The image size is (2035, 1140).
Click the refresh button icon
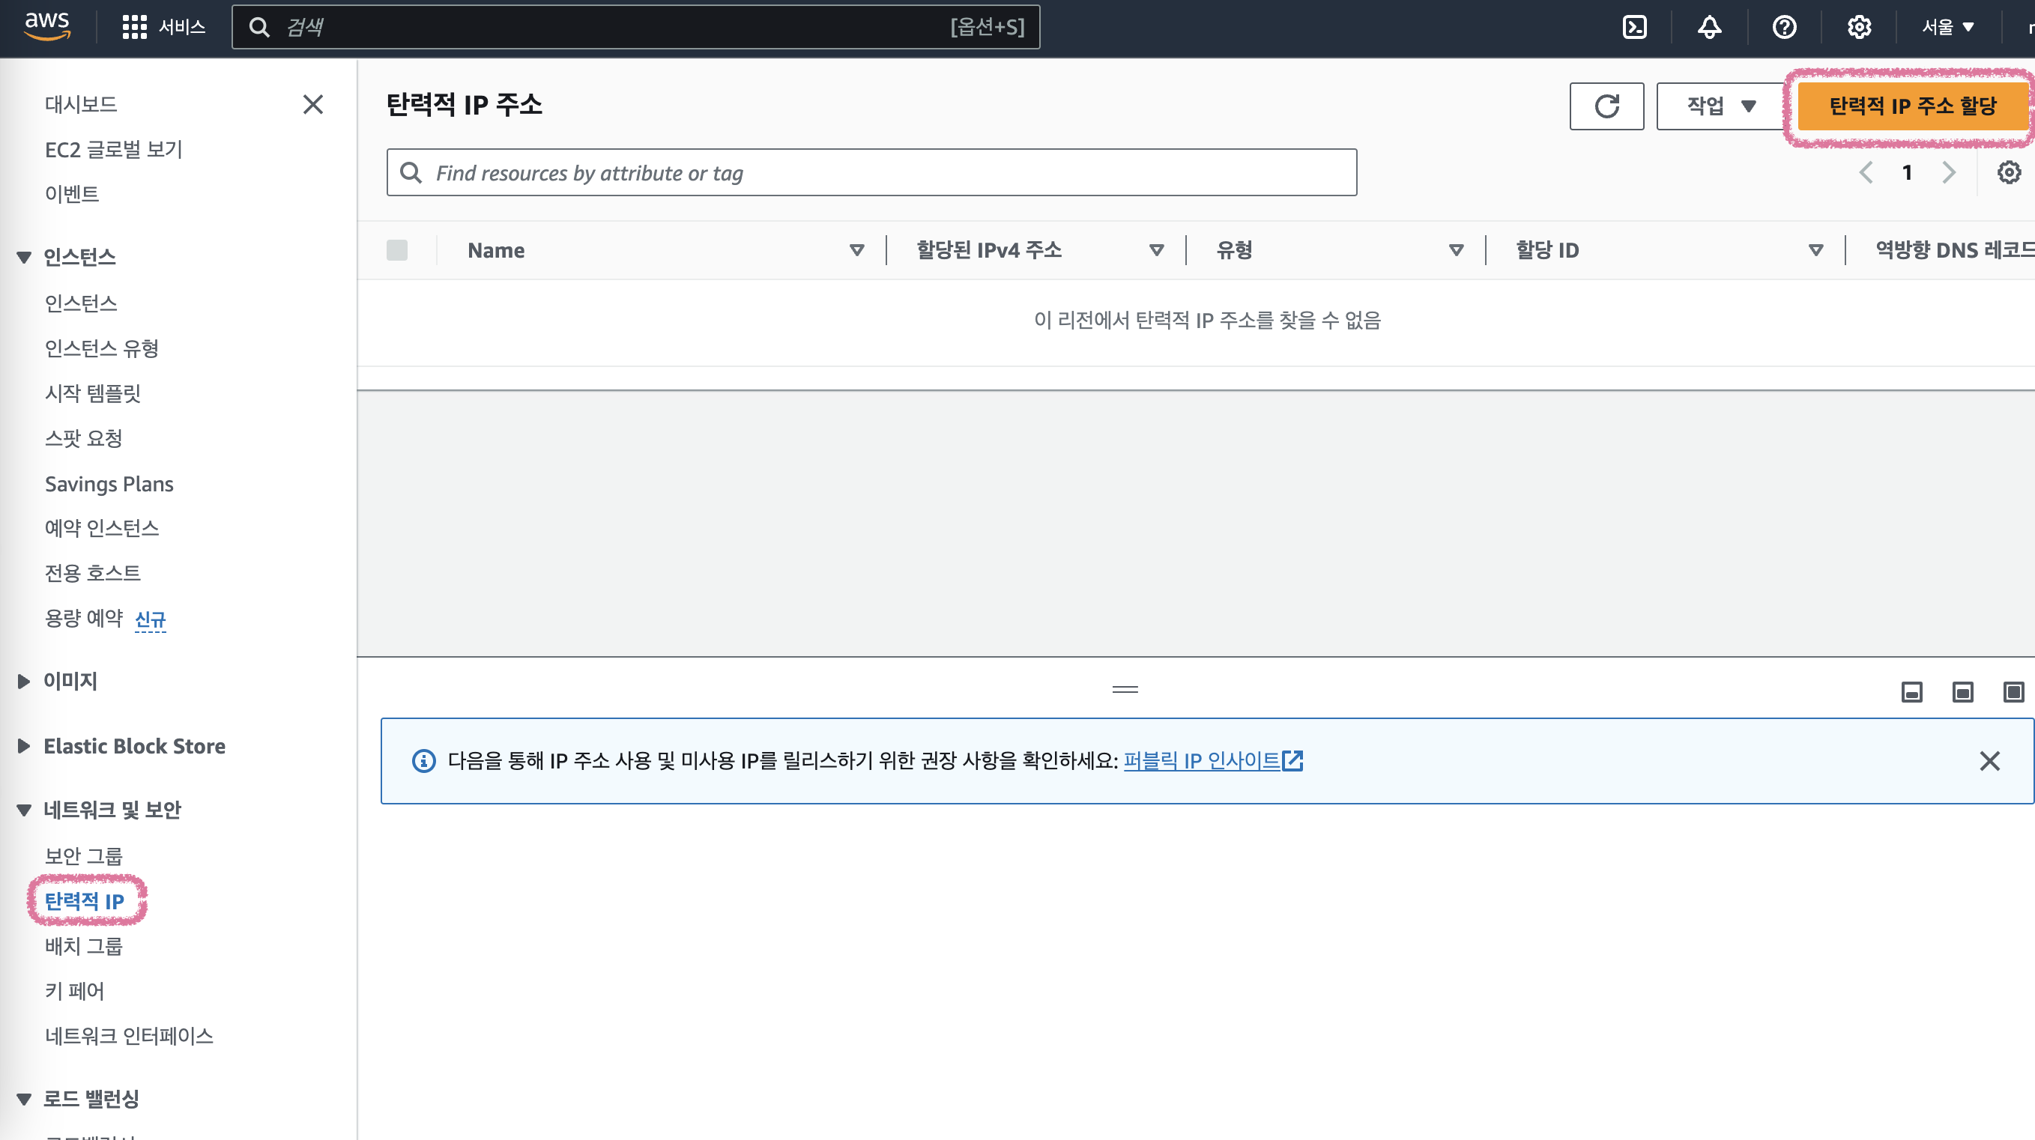[1606, 106]
